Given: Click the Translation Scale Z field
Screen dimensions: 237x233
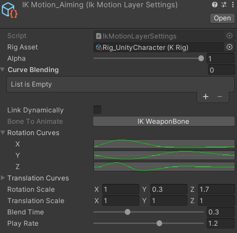Looking at the screenshot, I should tap(217, 200).
